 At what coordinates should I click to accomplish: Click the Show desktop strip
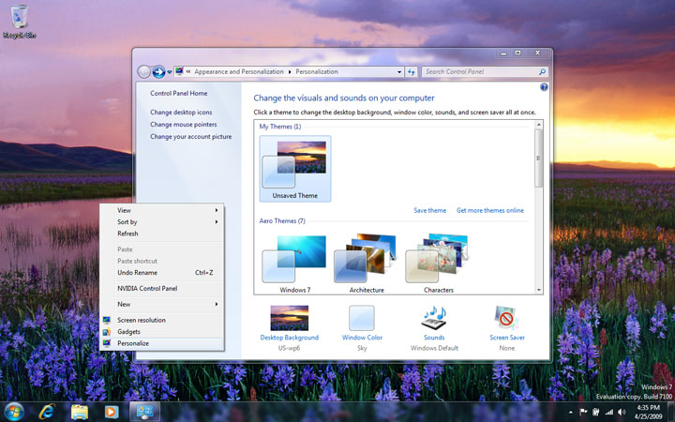[671, 412]
